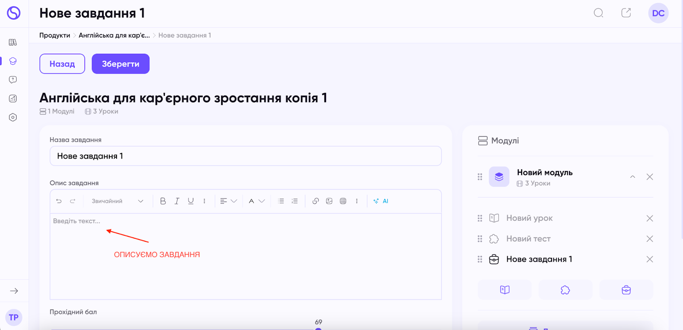Viewport: 683px width, 330px height.
Task: Open the DC user profile avatar
Action: pyautogui.click(x=658, y=13)
